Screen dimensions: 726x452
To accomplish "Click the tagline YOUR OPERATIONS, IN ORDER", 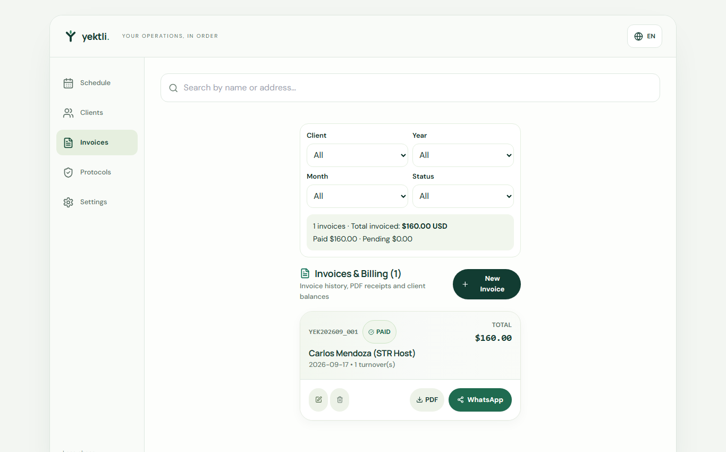I will [170, 36].
